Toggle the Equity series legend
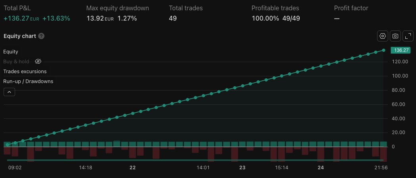 click(11, 51)
